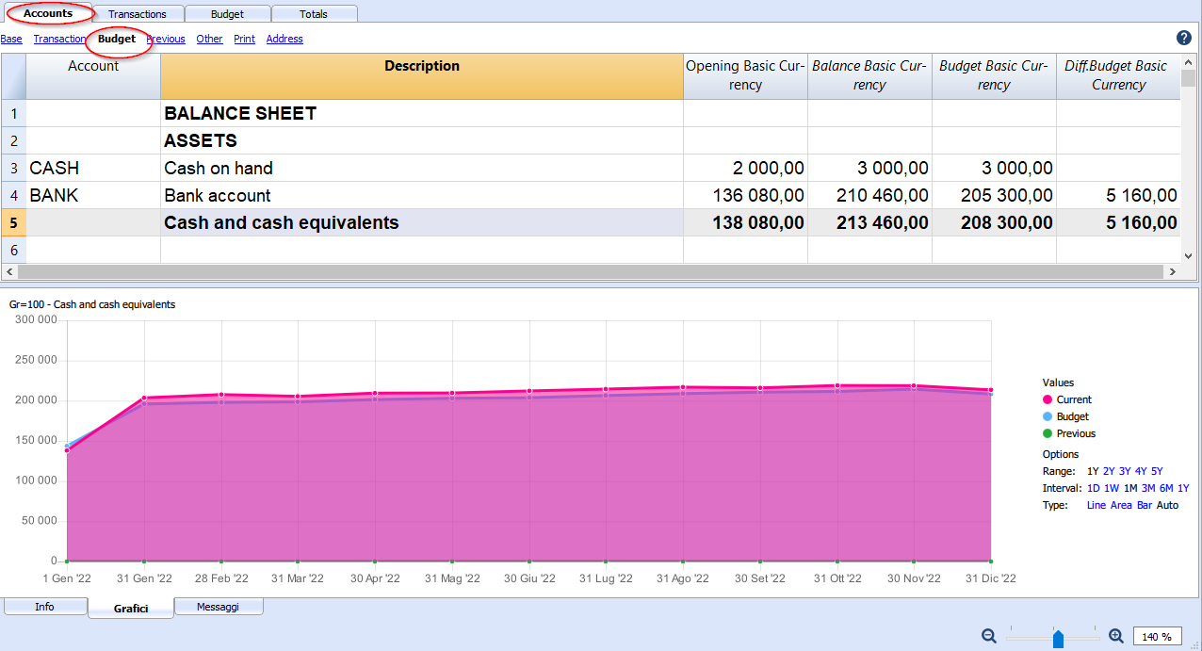Open the Base view link
1202x651 pixels.
tap(11, 39)
